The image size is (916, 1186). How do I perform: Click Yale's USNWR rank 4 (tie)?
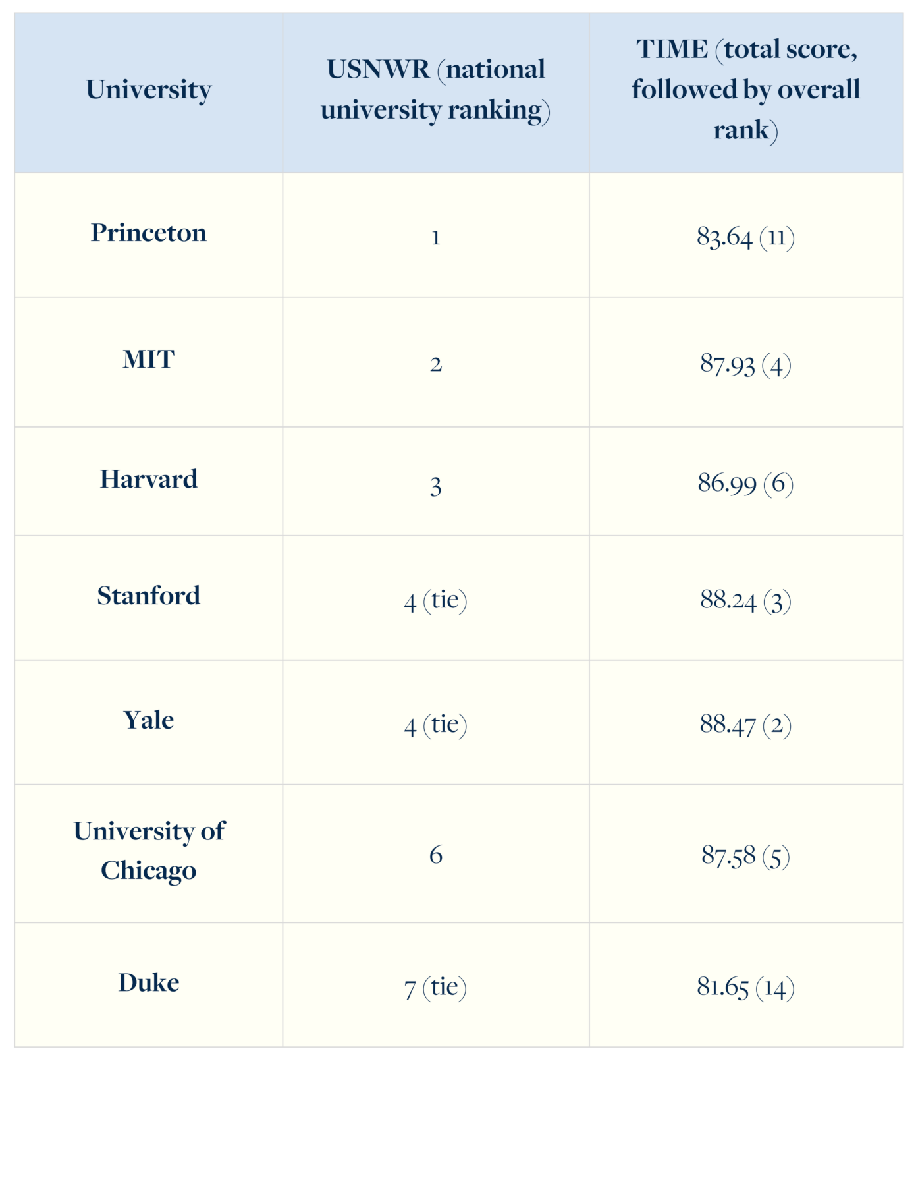coord(435,725)
